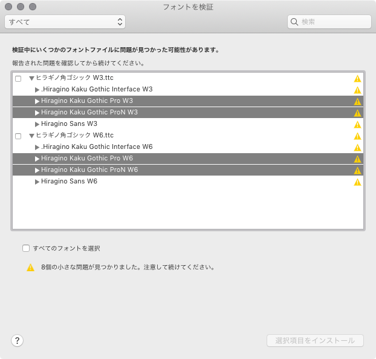Select the ヒラギノ角ゴシック W3.ttc file name

click(x=74, y=77)
